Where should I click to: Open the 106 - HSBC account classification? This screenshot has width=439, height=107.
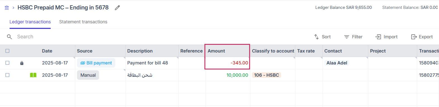click(x=266, y=75)
